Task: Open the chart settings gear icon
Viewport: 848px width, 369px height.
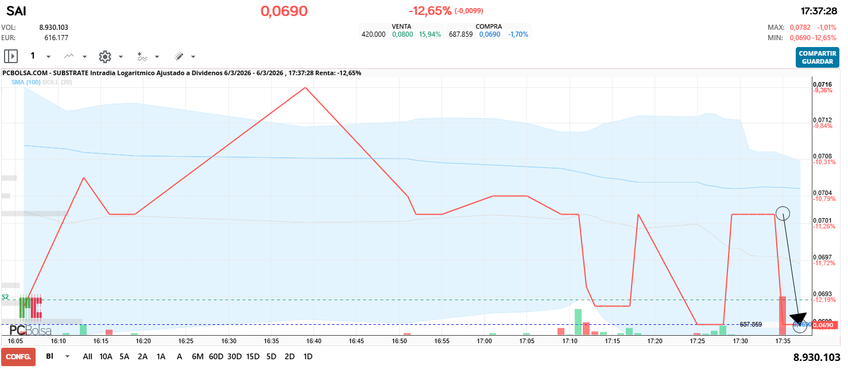Action: (105, 56)
